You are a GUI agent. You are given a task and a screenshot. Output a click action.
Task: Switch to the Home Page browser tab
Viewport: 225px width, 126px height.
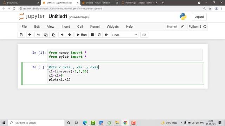click(x=139, y=3)
